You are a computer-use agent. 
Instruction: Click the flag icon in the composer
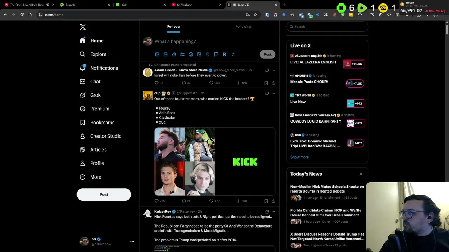click(216, 55)
